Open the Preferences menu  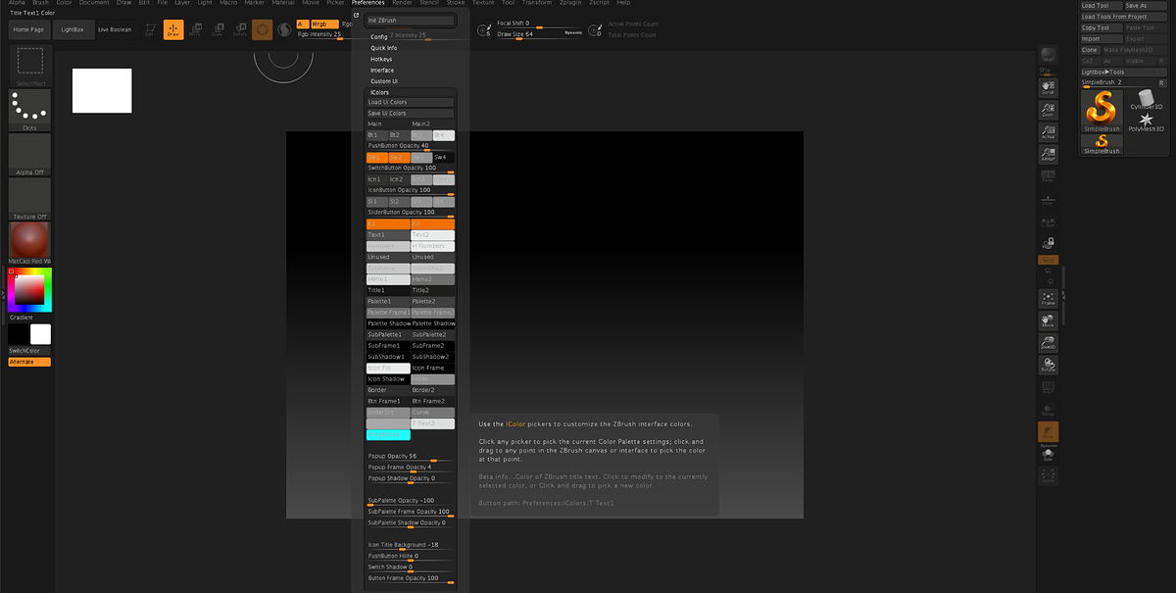coord(368,3)
